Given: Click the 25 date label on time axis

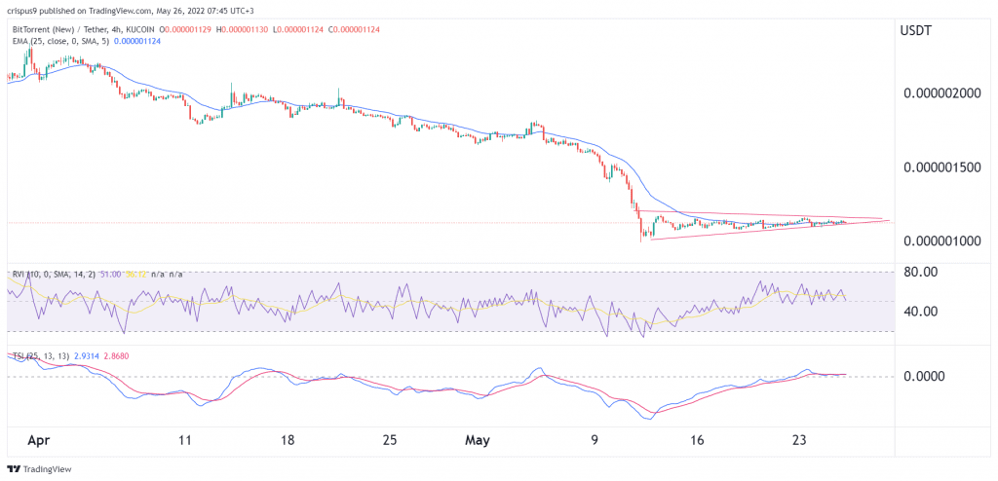Looking at the screenshot, I should (x=390, y=440).
